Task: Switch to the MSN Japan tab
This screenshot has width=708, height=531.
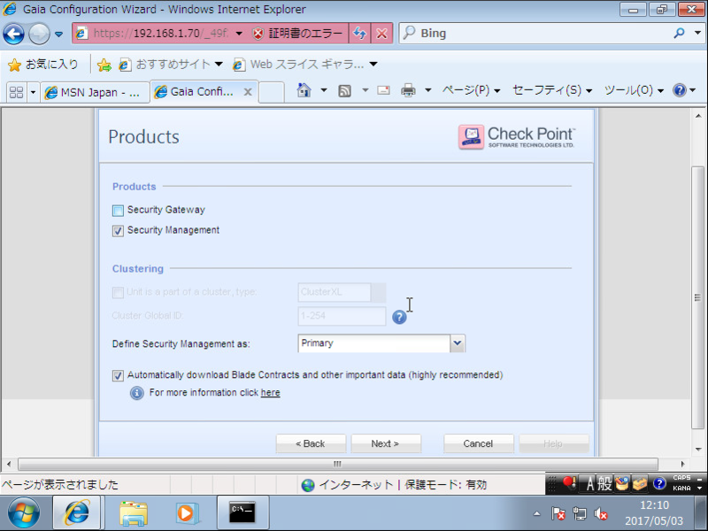Action: (95, 93)
